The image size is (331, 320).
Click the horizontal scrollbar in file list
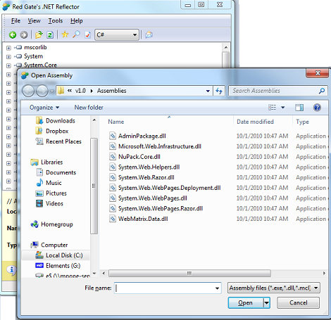[x=189, y=273]
